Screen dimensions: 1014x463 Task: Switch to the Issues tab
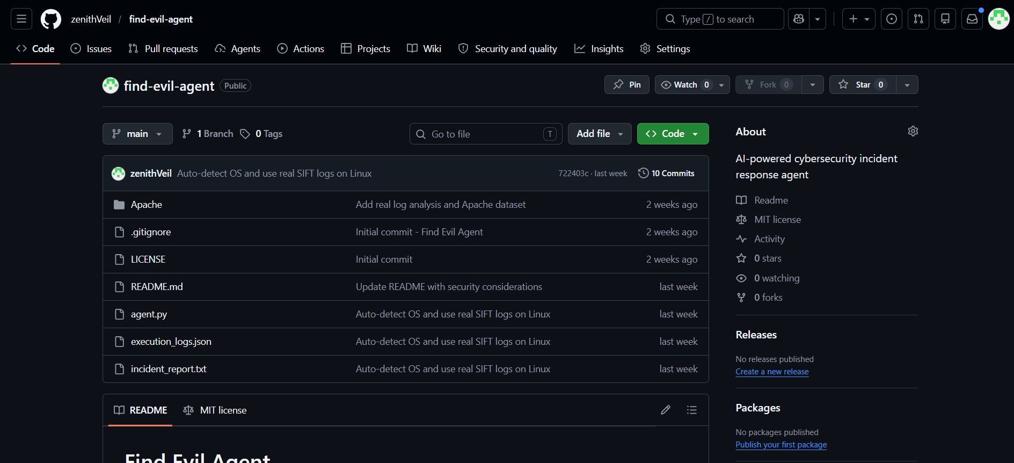(x=91, y=49)
